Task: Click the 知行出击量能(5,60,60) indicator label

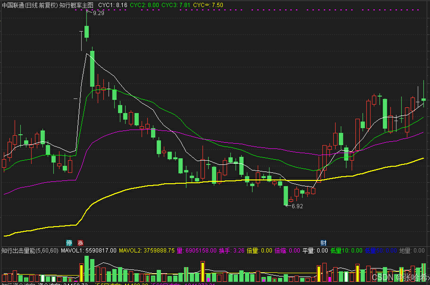Action: pos(30,251)
